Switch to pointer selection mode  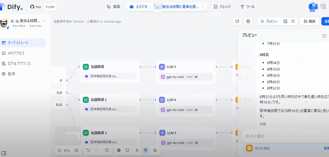tap(137, 150)
